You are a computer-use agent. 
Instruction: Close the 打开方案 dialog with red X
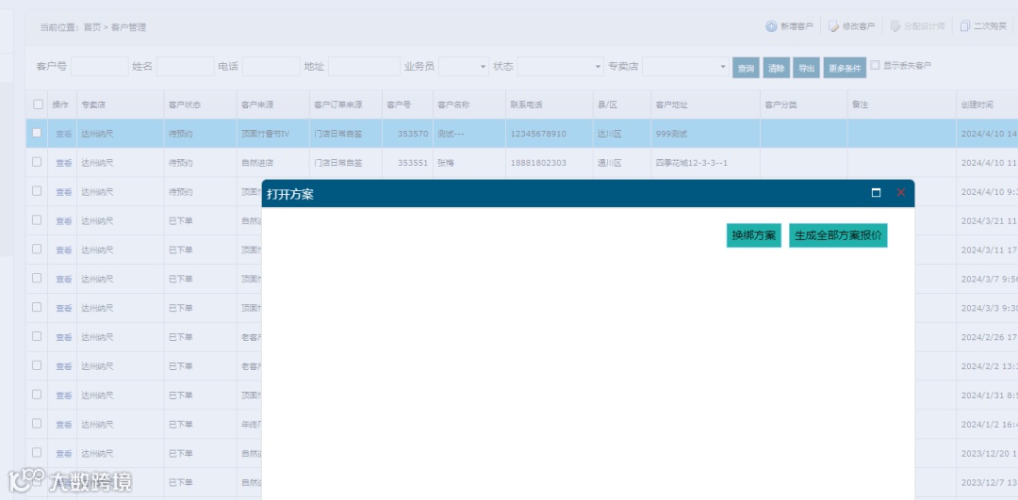[900, 193]
